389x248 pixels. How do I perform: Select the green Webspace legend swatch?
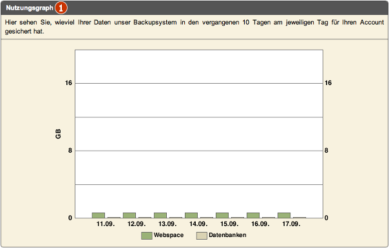[x=147, y=236]
